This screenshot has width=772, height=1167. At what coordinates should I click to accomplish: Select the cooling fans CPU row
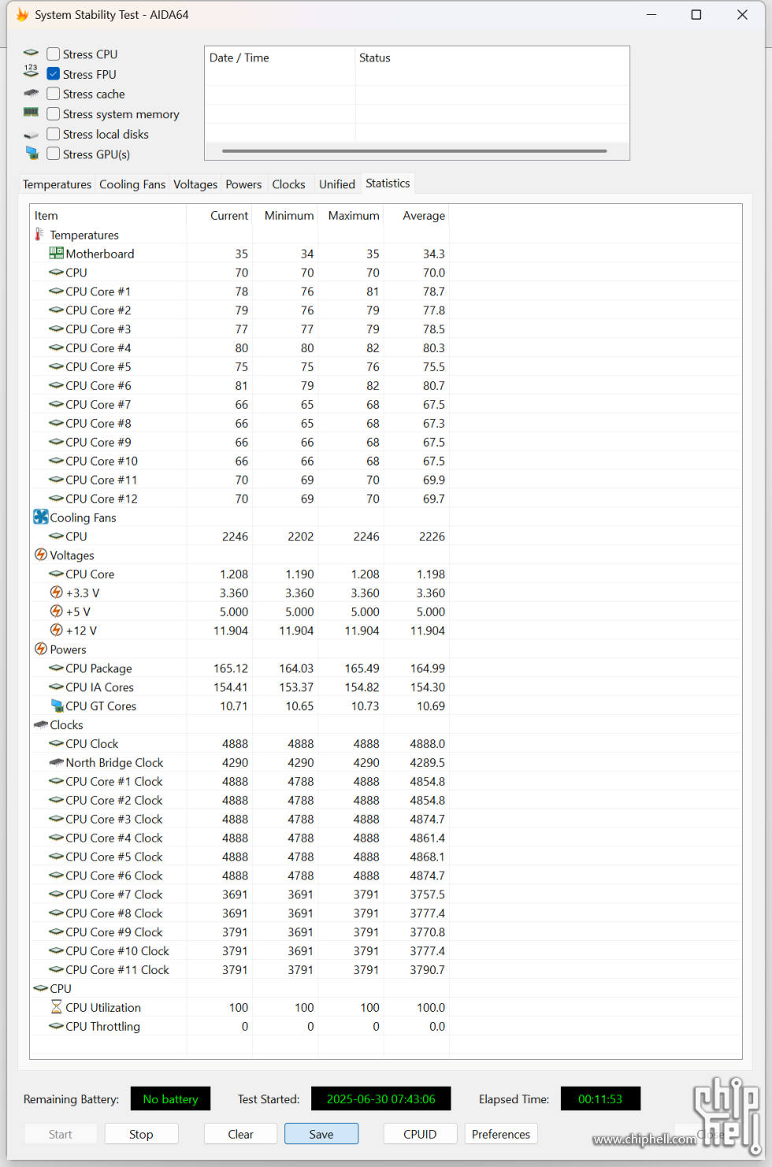pyautogui.click(x=386, y=536)
